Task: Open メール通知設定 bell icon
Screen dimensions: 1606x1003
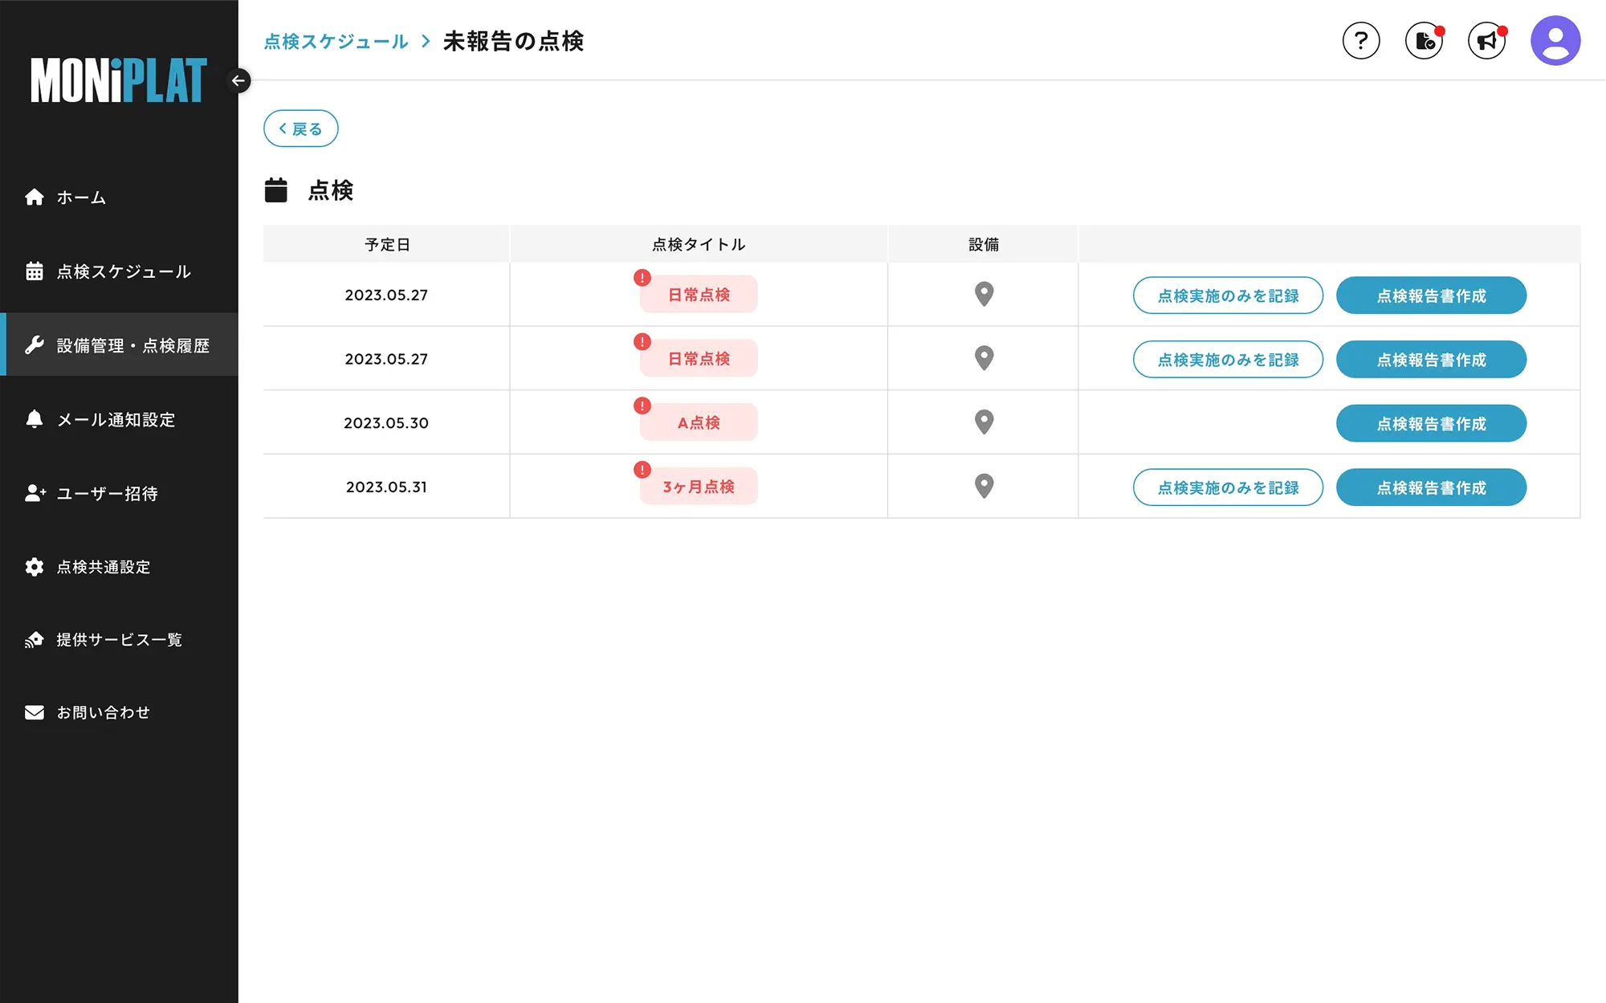Action: click(x=35, y=419)
